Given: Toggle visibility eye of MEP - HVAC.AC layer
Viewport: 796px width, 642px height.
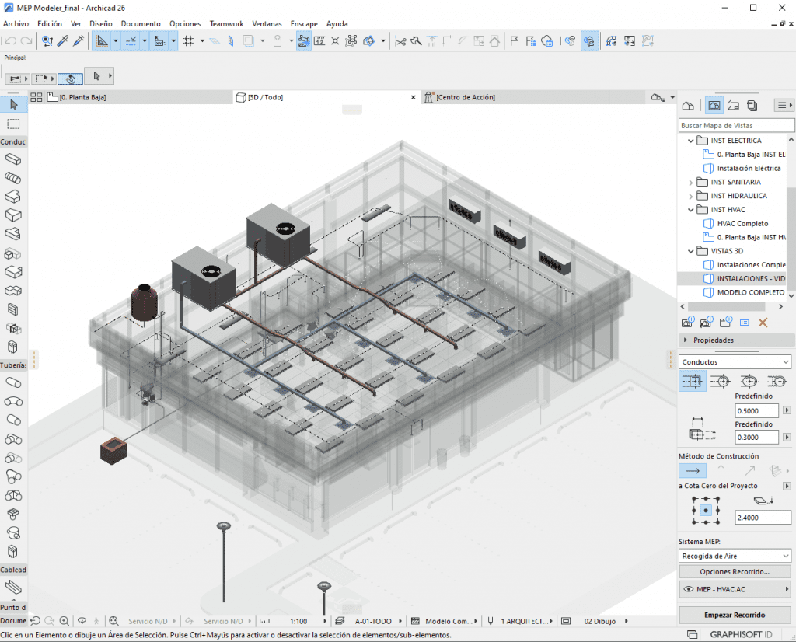Looking at the screenshot, I should coord(687,590).
